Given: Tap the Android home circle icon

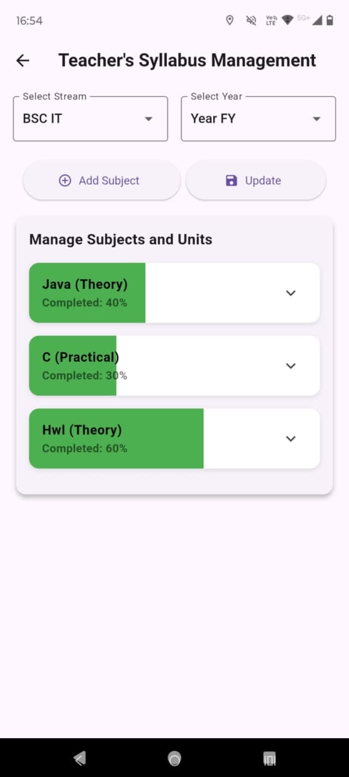Looking at the screenshot, I should 174,758.
